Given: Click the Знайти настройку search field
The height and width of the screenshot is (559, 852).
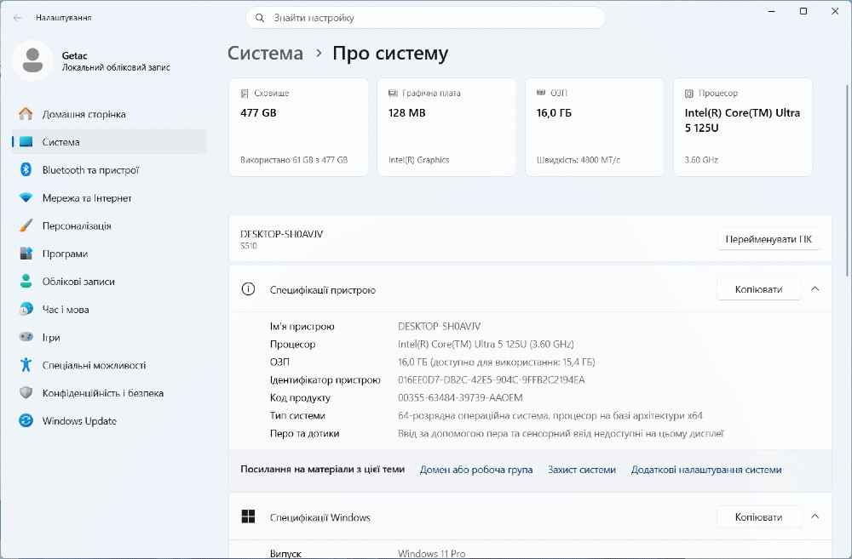Looking at the screenshot, I should coord(425,18).
